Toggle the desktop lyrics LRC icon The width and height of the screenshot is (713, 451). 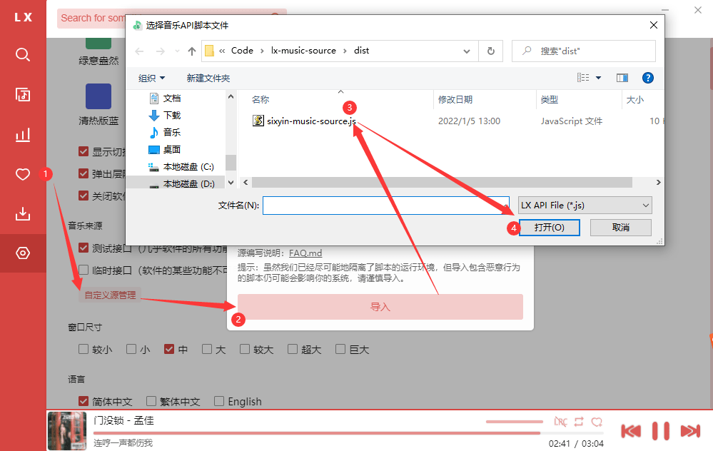pyautogui.click(x=561, y=422)
